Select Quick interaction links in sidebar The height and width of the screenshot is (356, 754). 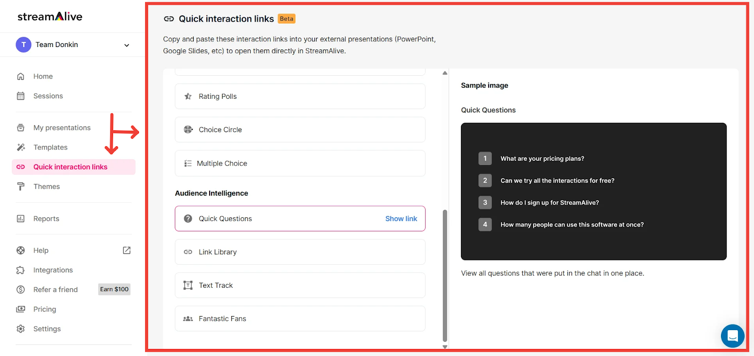[x=74, y=167]
